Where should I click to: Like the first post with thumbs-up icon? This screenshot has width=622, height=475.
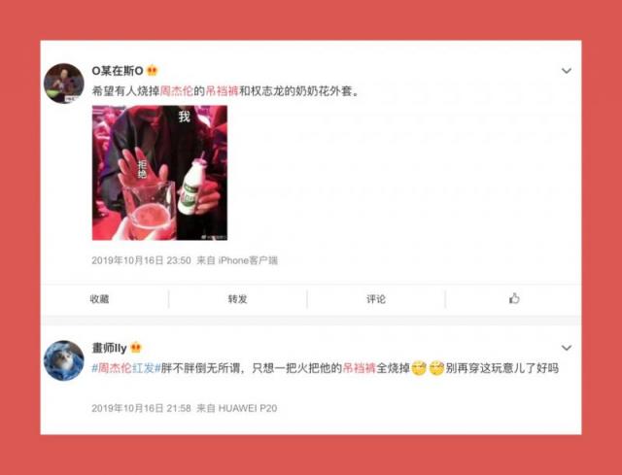(514, 298)
